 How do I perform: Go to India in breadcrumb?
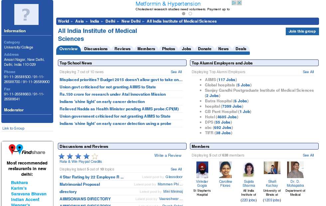(x=94, y=21)
